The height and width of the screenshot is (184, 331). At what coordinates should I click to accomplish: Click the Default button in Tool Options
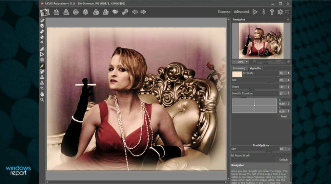[283, 160]
